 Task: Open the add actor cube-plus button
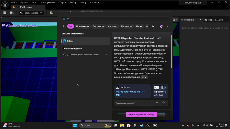click(x=52, y=13)
